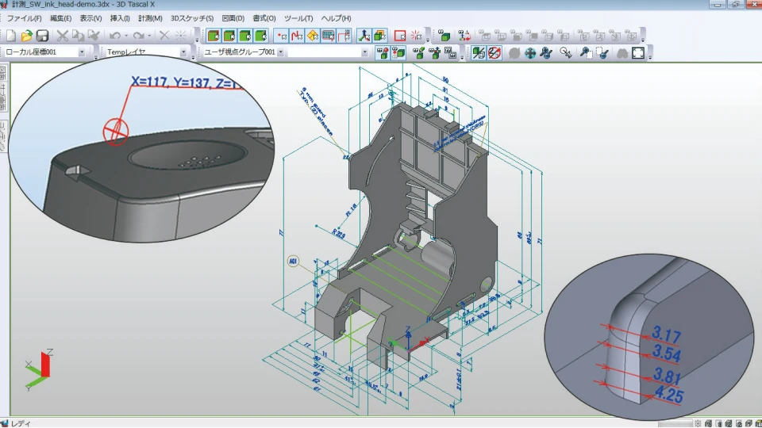Image resolution: width=762 pixels, height=428 pixels.
Task: Click the Undo arrow icon
Action: 115,36
